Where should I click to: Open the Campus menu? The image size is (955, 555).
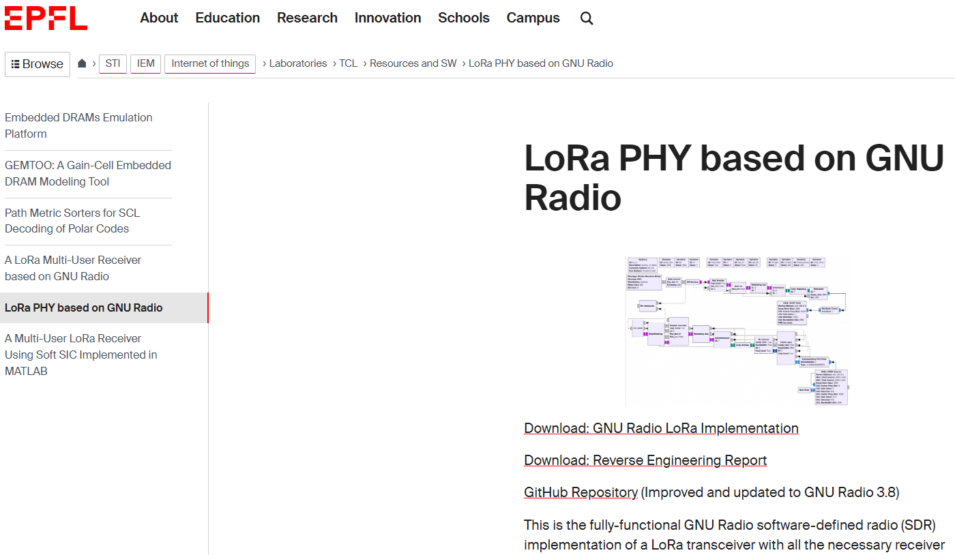click(533, 18)
